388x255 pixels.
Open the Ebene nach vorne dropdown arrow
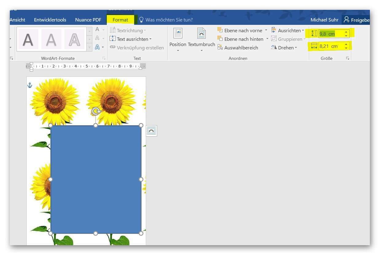pyautogui.click(x=266, y=30)
